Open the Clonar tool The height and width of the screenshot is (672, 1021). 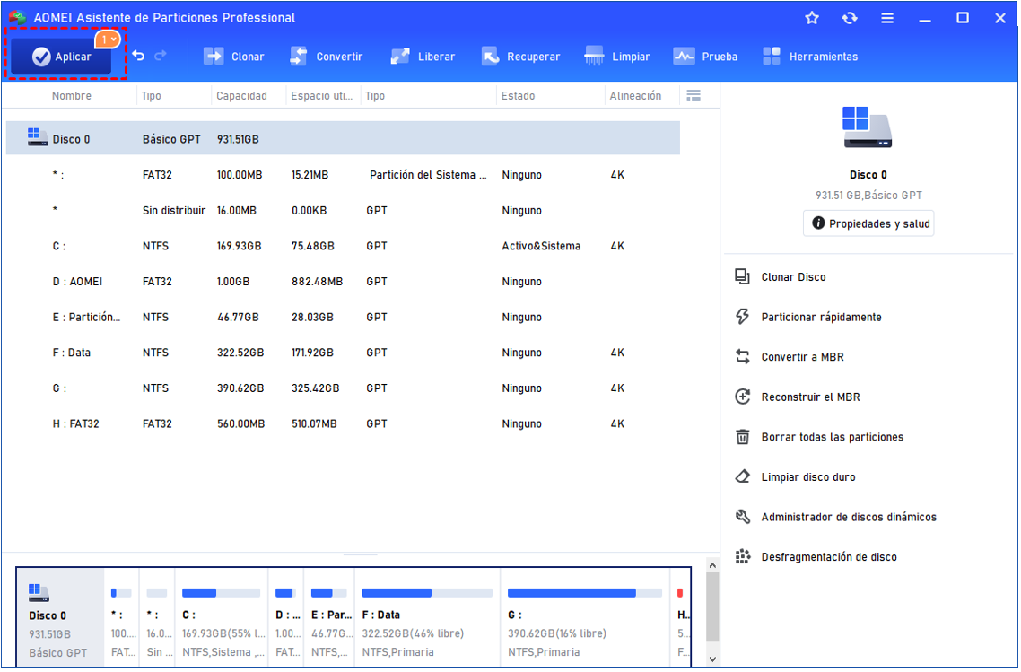pyautogui.click(x=234, y=57)
